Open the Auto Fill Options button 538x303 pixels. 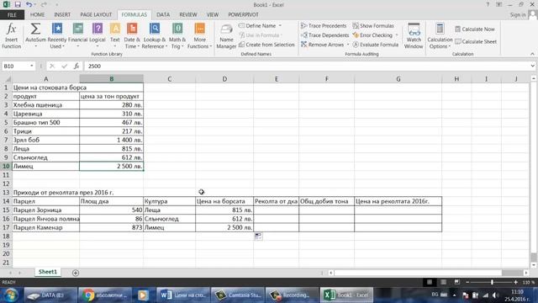[x=258, y=236]
